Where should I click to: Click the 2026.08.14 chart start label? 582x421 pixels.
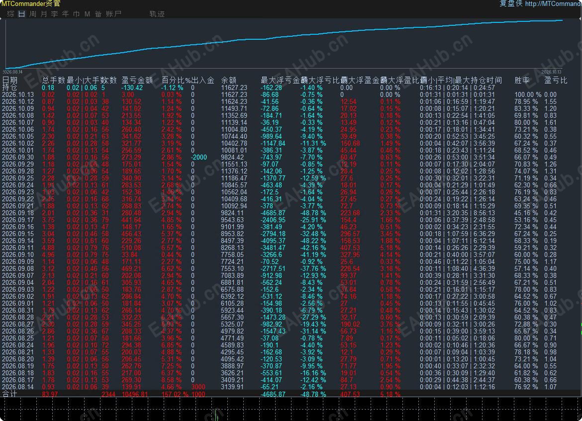[12, 72]
